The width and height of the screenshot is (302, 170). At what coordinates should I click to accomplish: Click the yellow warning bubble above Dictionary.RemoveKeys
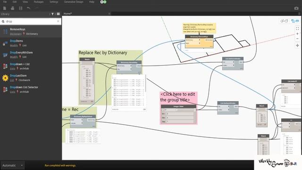tap(199, 28)
